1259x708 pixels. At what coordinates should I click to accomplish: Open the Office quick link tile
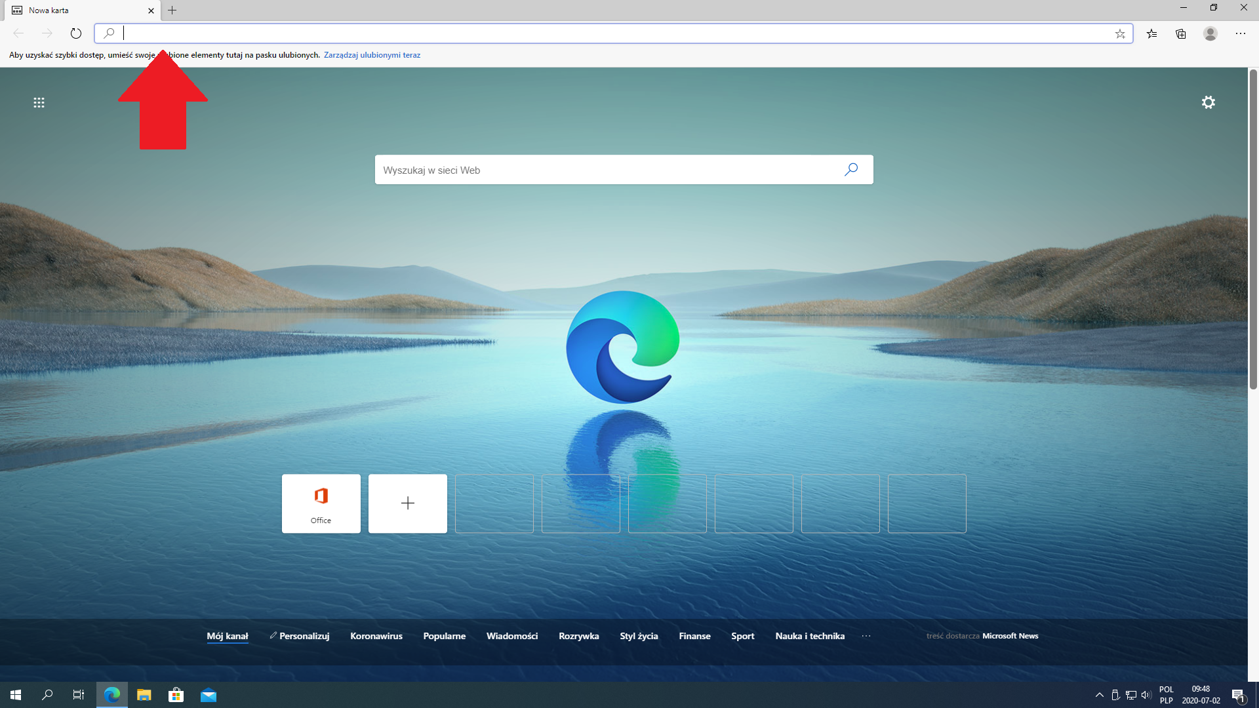point(321,503)
